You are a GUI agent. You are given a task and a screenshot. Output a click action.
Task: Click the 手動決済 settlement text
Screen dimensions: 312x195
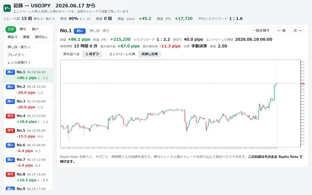pyautogui.click(x=199, y=46)
